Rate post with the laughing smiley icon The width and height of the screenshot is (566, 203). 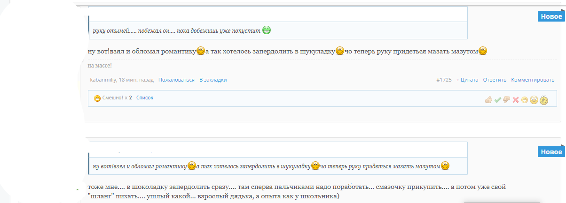(525, 99)
